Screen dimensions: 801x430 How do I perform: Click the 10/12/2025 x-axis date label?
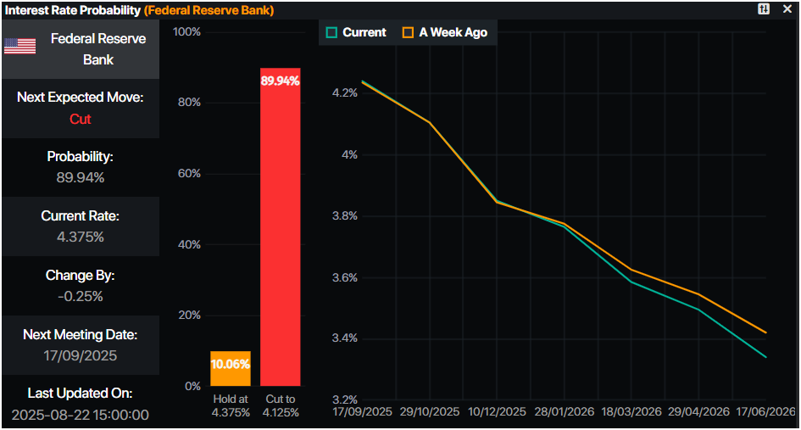(496, 411)
